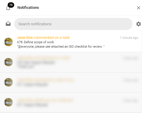The image size is (142, 113).
Task: Close the Notifications panel
Action: [138, 8]
